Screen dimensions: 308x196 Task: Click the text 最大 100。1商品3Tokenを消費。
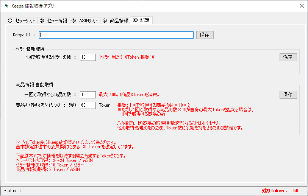tap(129, 95)
